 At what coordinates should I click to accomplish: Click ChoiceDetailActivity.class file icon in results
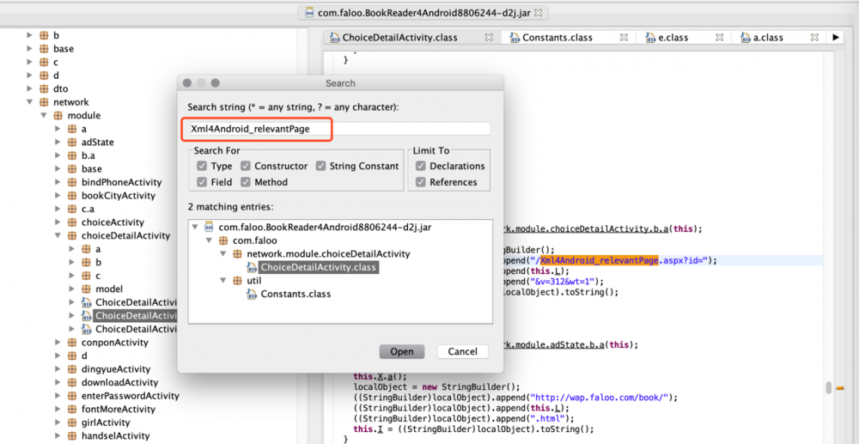coord(252,268)
